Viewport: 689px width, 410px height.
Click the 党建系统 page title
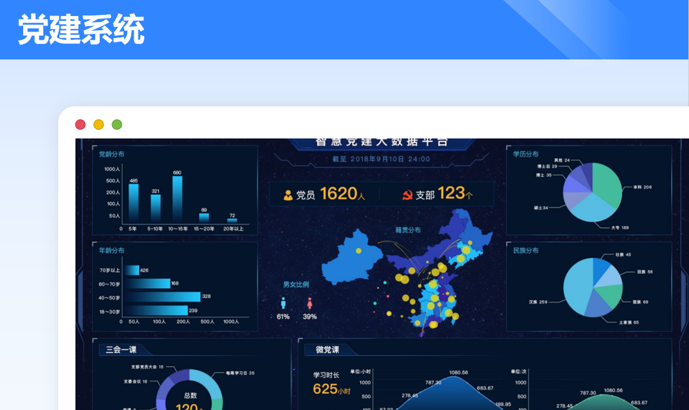point(81,29)
